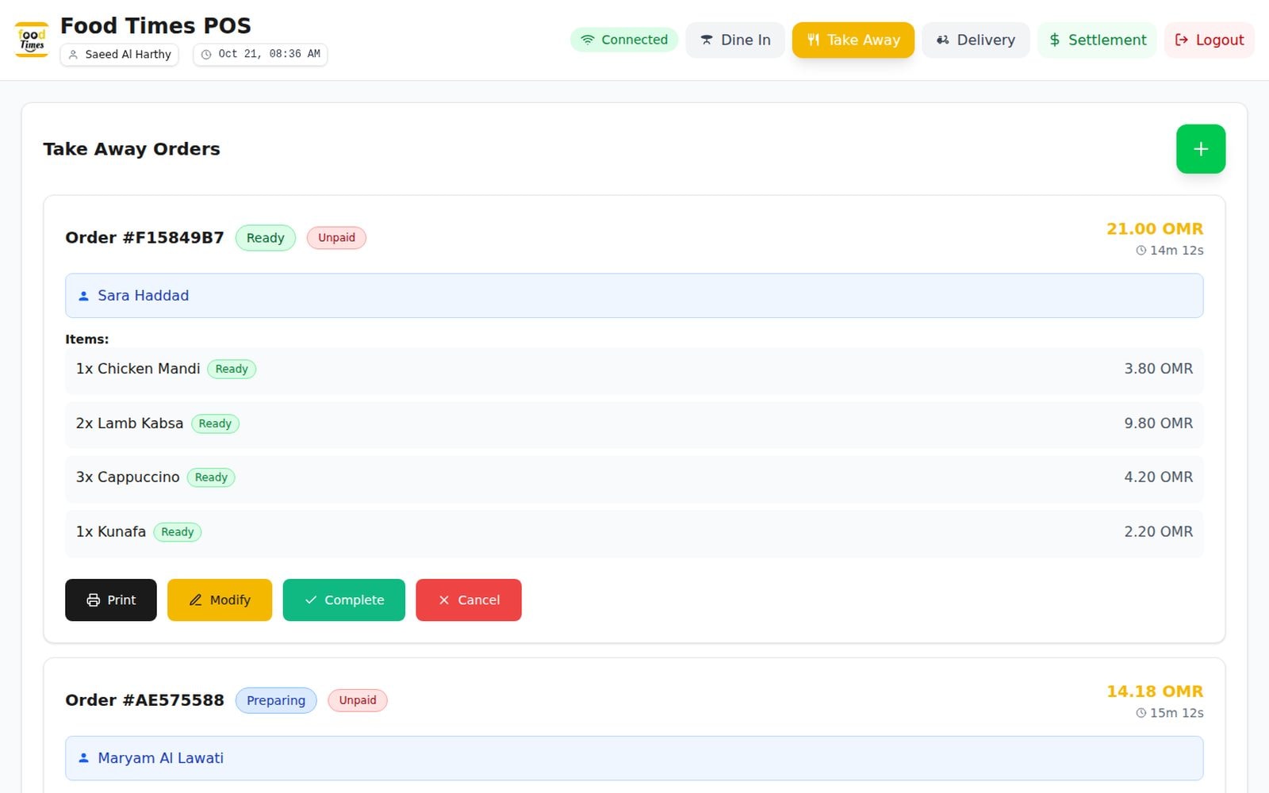Viewport: 1269px width, 793px height.
Task: Click the Saeed Al Harthy user badge
Action: click(x=120, y=54)
